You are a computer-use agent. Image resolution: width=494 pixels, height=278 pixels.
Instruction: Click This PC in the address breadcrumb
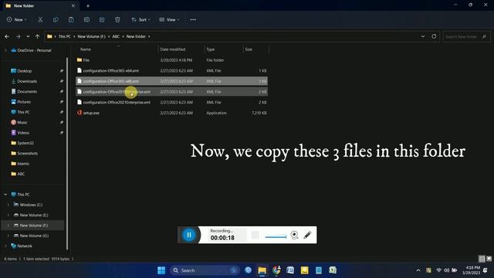click(65, 36)
